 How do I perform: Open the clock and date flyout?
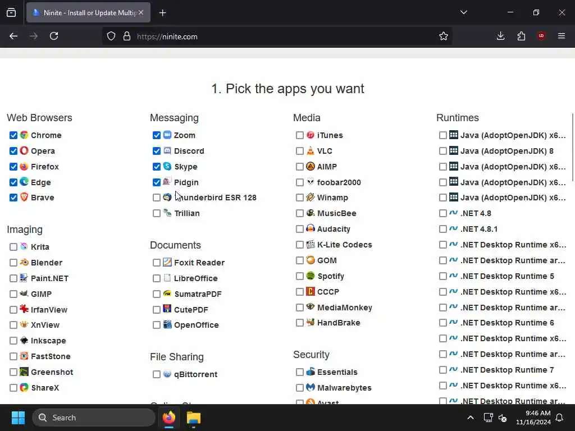coord(533,418)
